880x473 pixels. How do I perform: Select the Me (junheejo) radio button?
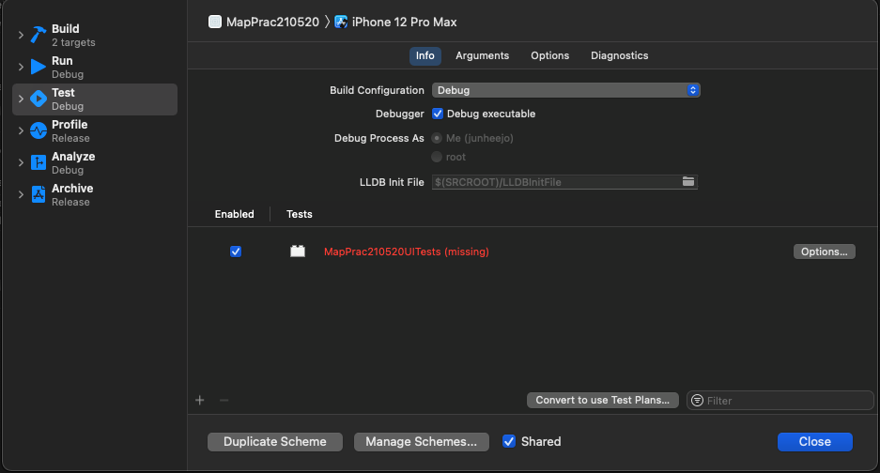coord(437,138)
